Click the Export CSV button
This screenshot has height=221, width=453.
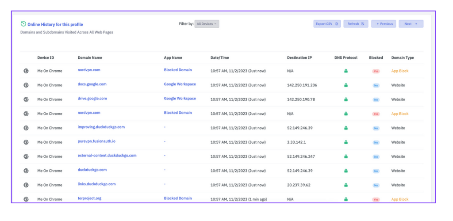pyautogui.click(x=327, y=24)
